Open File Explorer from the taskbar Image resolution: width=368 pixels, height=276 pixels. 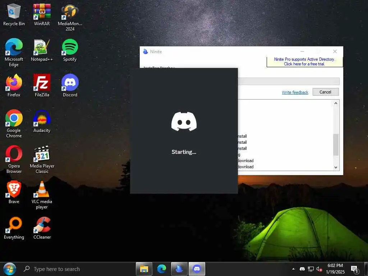coord(144,269)
